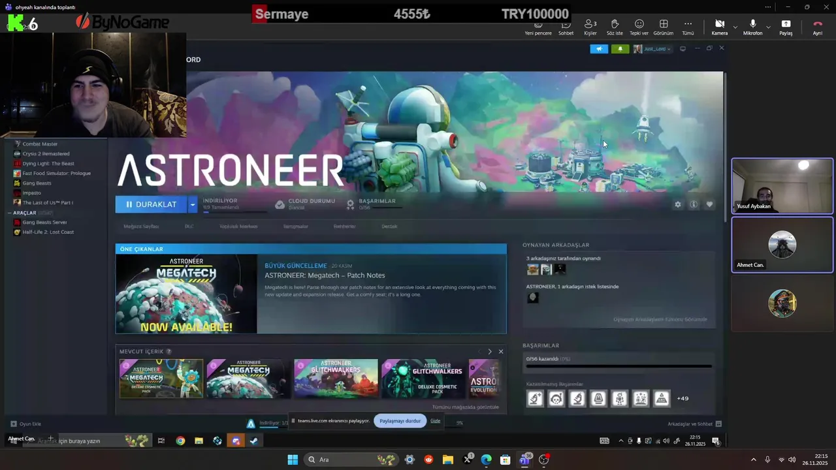836x470 pixels.
Task: Click the Windows taskbar Ara search box
Action: 351,460
